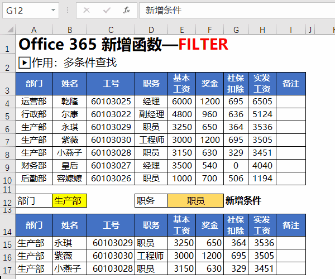Select column header C
The width and height of the screenshot is (335, 279).
111,30
